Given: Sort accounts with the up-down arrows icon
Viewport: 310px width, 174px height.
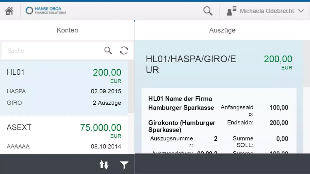Looking at the screenshot, I should [104, 165].
